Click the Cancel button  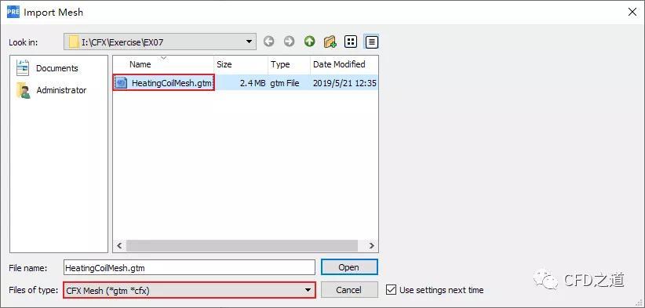pos(349,290)
